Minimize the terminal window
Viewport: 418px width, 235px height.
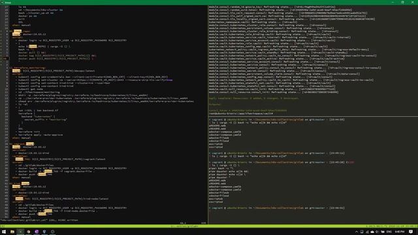coord(393,2)
